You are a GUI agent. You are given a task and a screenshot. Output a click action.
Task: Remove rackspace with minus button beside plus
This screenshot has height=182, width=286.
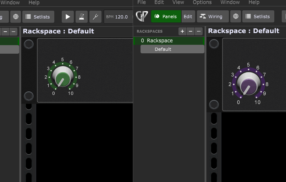coord(191,31)
